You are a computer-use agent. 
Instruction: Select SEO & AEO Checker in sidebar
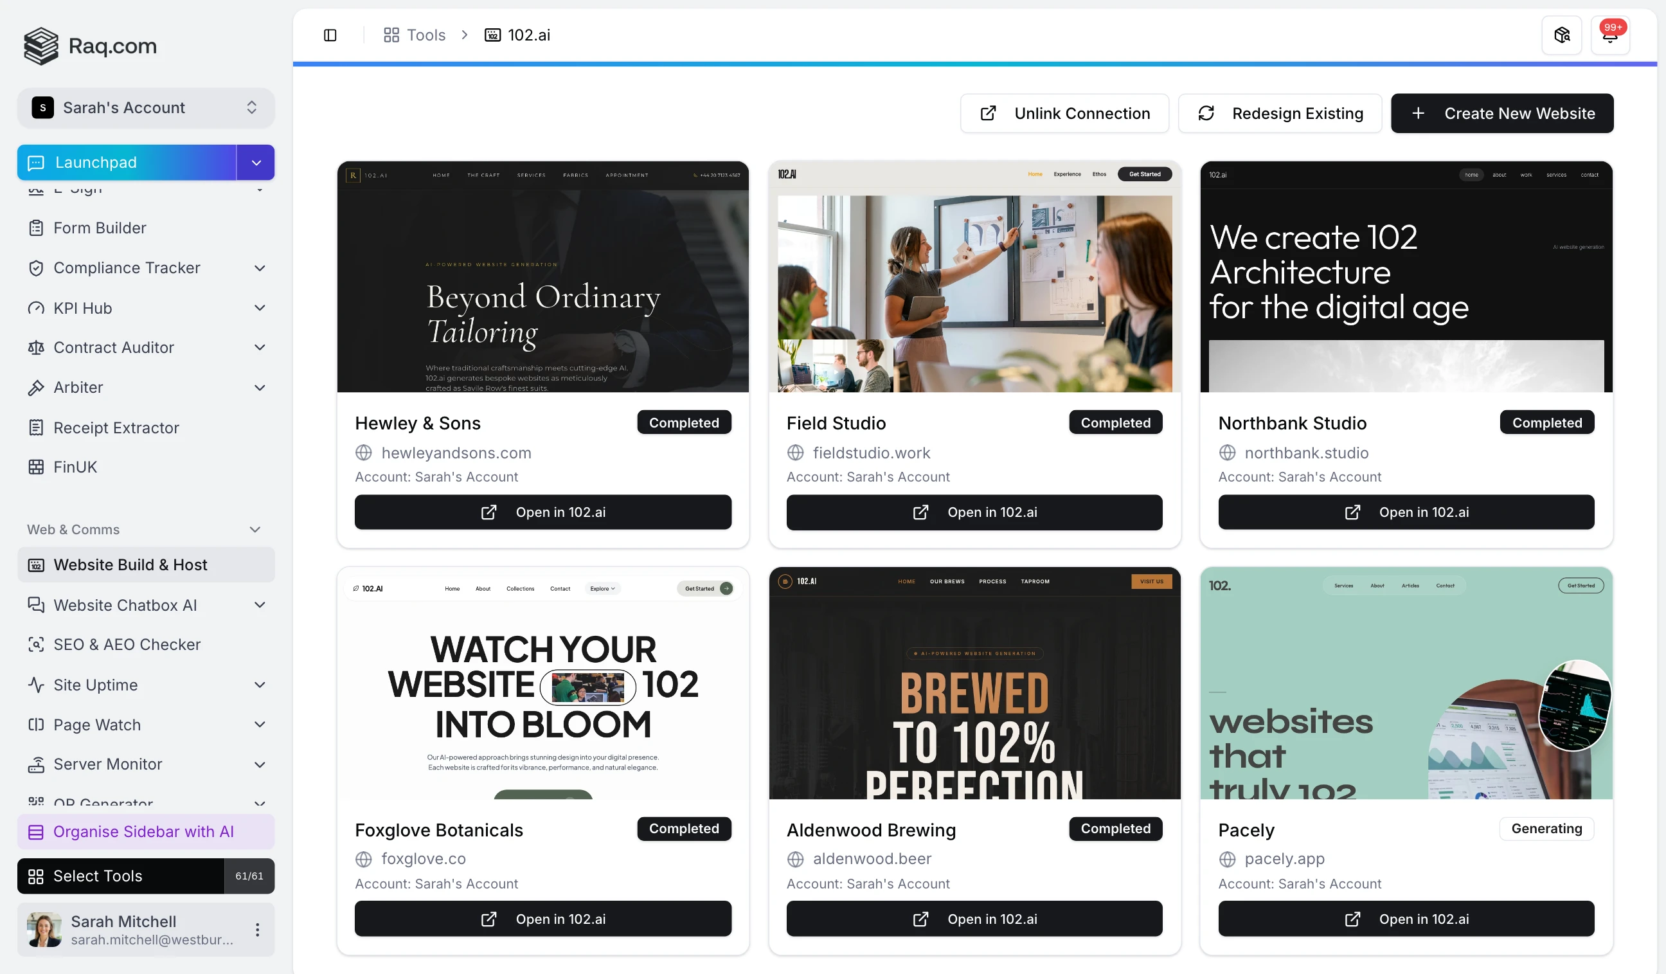146,645
